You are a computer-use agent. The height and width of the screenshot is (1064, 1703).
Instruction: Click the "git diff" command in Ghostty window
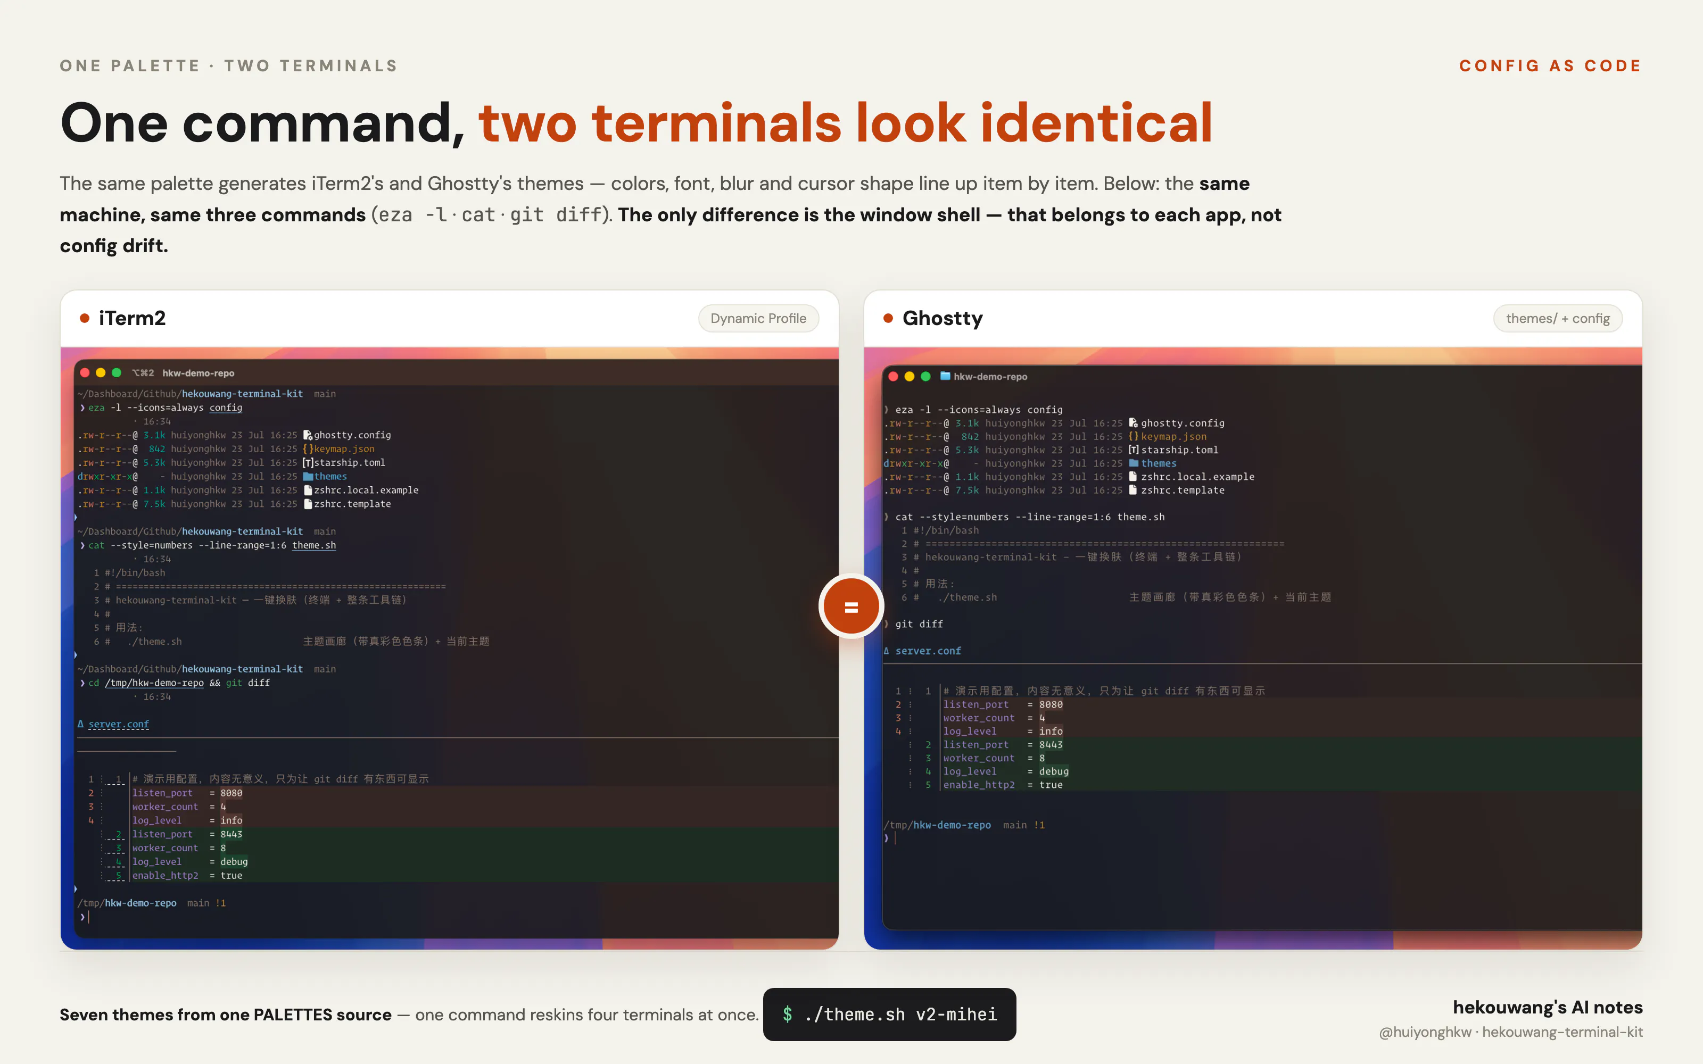pyautogui.click(x=919, y=624)
